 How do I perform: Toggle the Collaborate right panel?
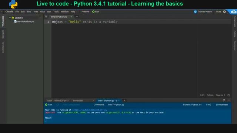pyautogui.click(x=235, y=21)
